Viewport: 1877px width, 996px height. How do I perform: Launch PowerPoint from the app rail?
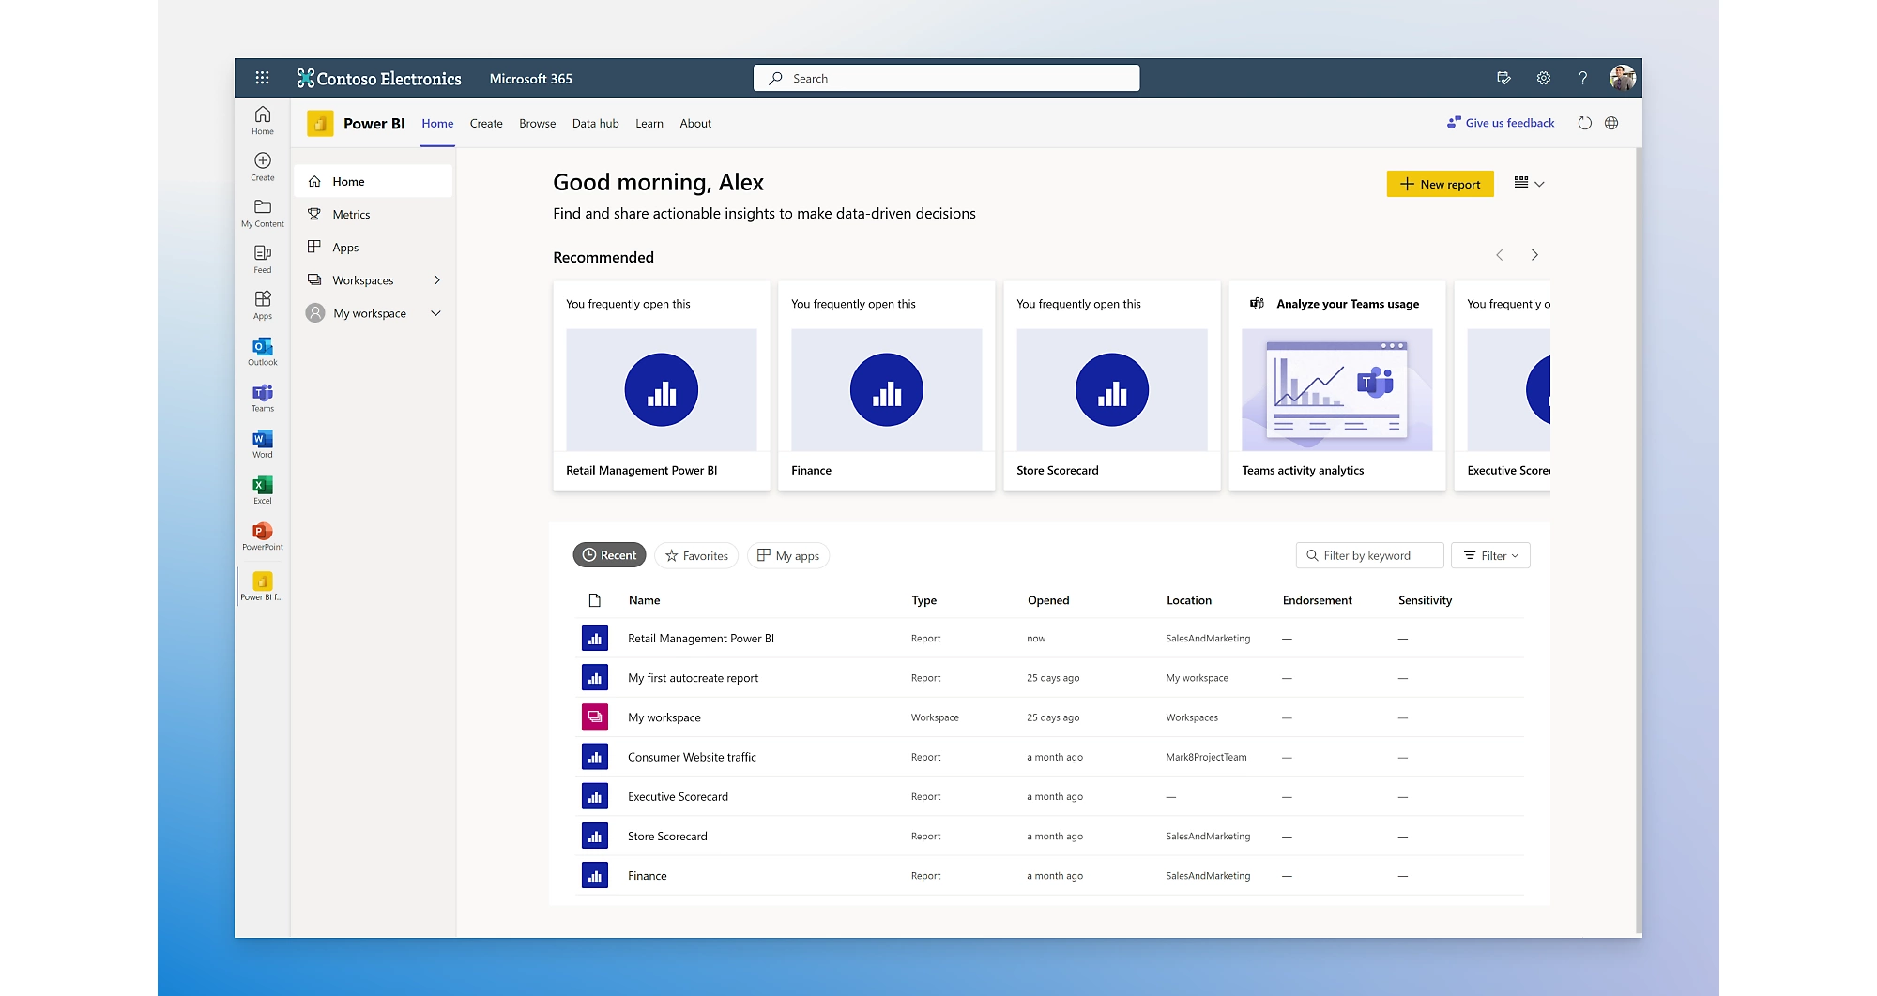pyautogui.click(x=263, y=536)
